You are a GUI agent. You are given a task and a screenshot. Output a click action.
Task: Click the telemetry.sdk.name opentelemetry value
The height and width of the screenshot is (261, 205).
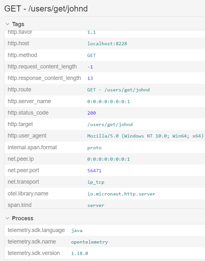89,242
